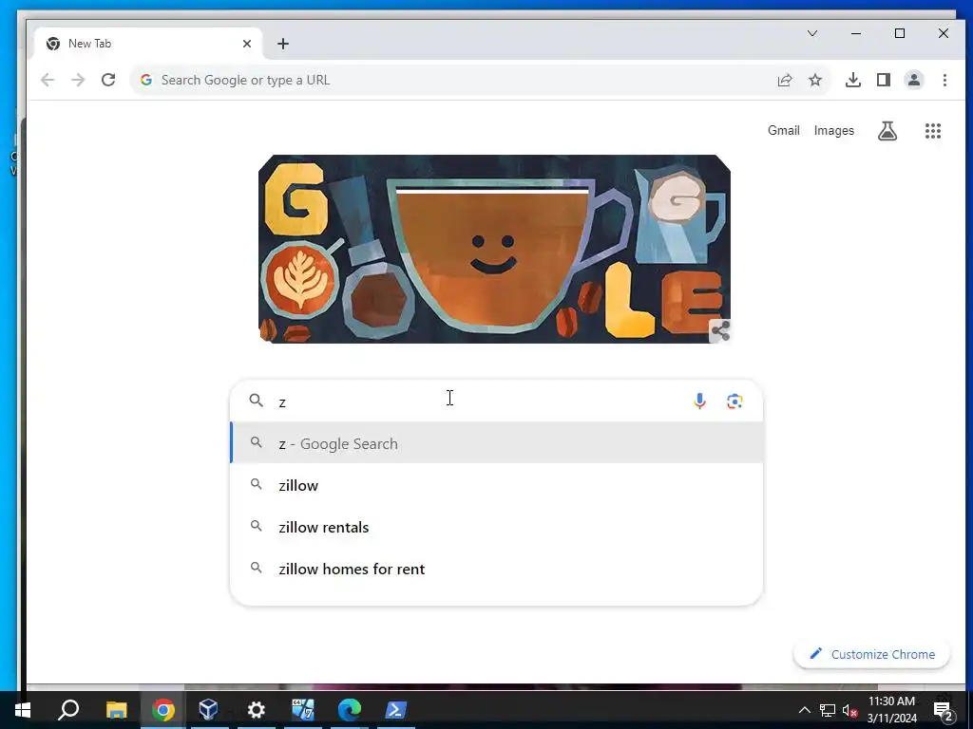Viewport: 973px width, 729px height.
Task: Select the "z - Google Search" suggestion
Action: [x=496, y=443]
